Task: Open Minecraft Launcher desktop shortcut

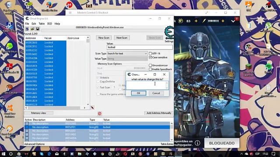Action: 248,70
